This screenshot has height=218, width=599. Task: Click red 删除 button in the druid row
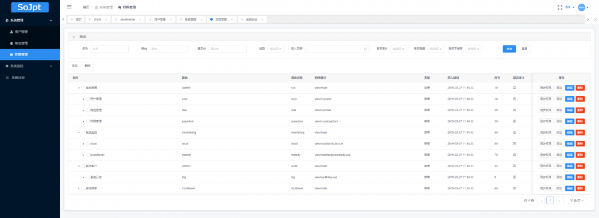[x=580, y=144]
